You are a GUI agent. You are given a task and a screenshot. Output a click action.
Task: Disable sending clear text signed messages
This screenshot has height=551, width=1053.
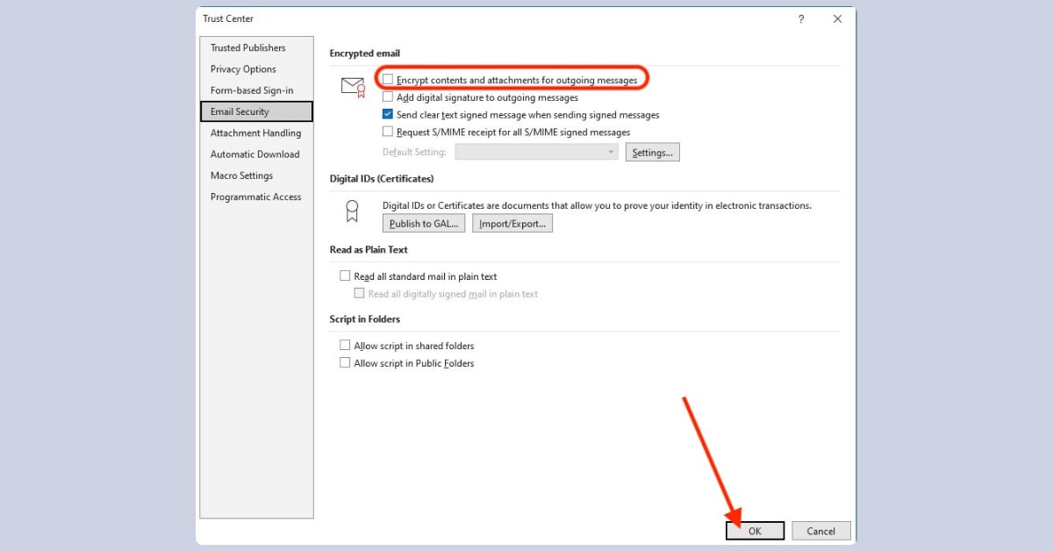(387, 114)
